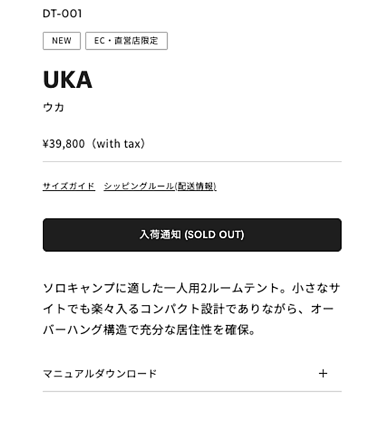This screenshot has height=425, width=375.
Task: Click divider line under manual download row
Action: (192, 391)
